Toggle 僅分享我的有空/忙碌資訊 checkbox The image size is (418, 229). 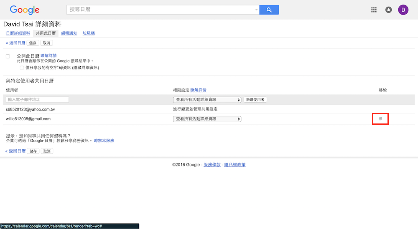22,68
